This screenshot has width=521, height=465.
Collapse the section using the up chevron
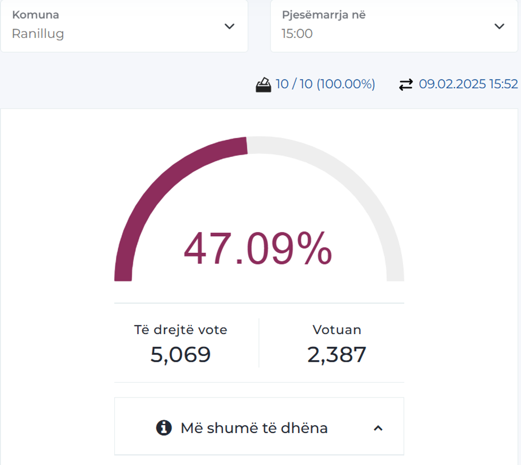[x=378, y=428]
